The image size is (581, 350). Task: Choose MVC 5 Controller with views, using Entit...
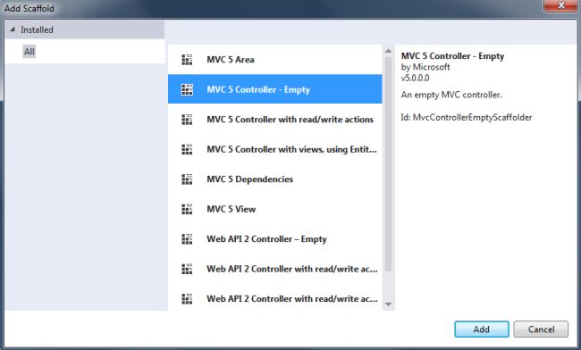coord(275,149)
